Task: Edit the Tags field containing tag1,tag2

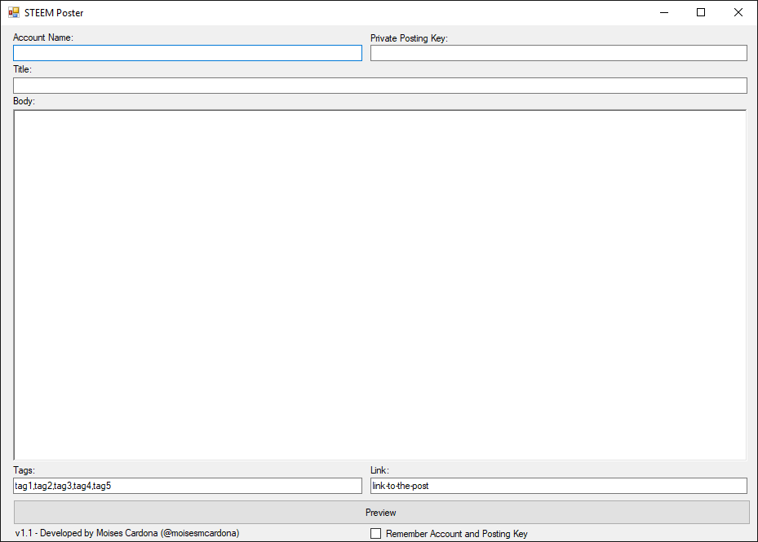Action: coord(188,486)
